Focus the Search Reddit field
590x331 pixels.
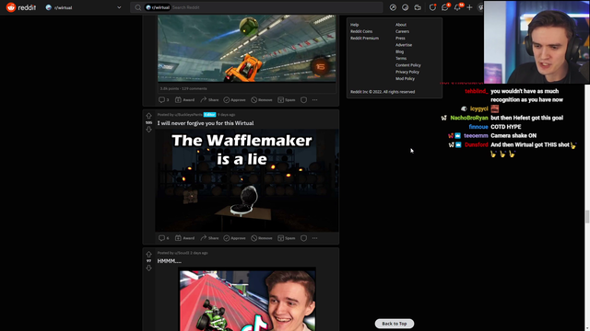click(x=256, y=7)
